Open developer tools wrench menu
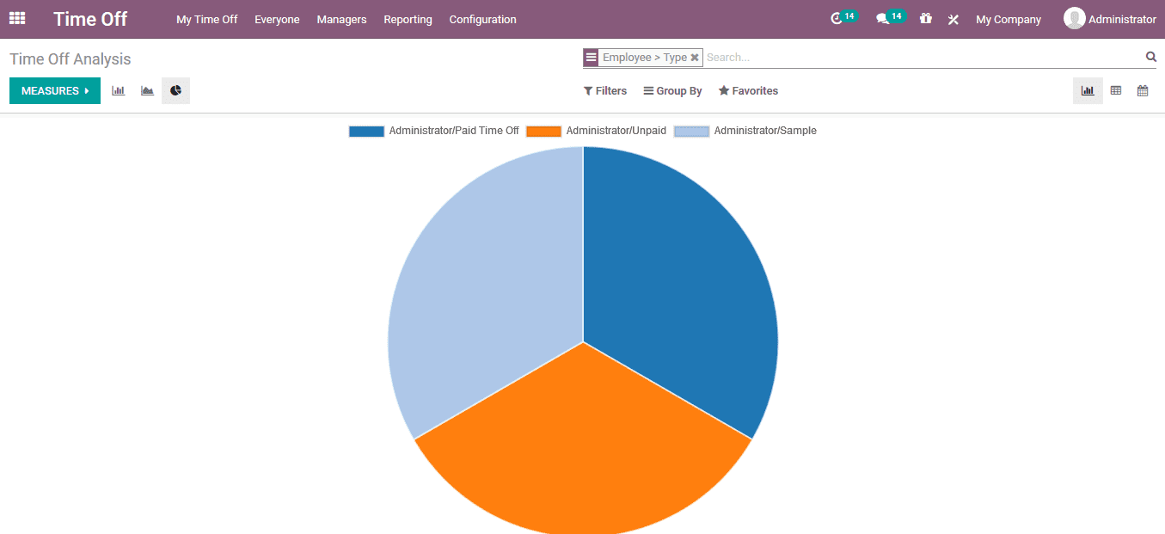1165x534 pixels. click(953, 19)
